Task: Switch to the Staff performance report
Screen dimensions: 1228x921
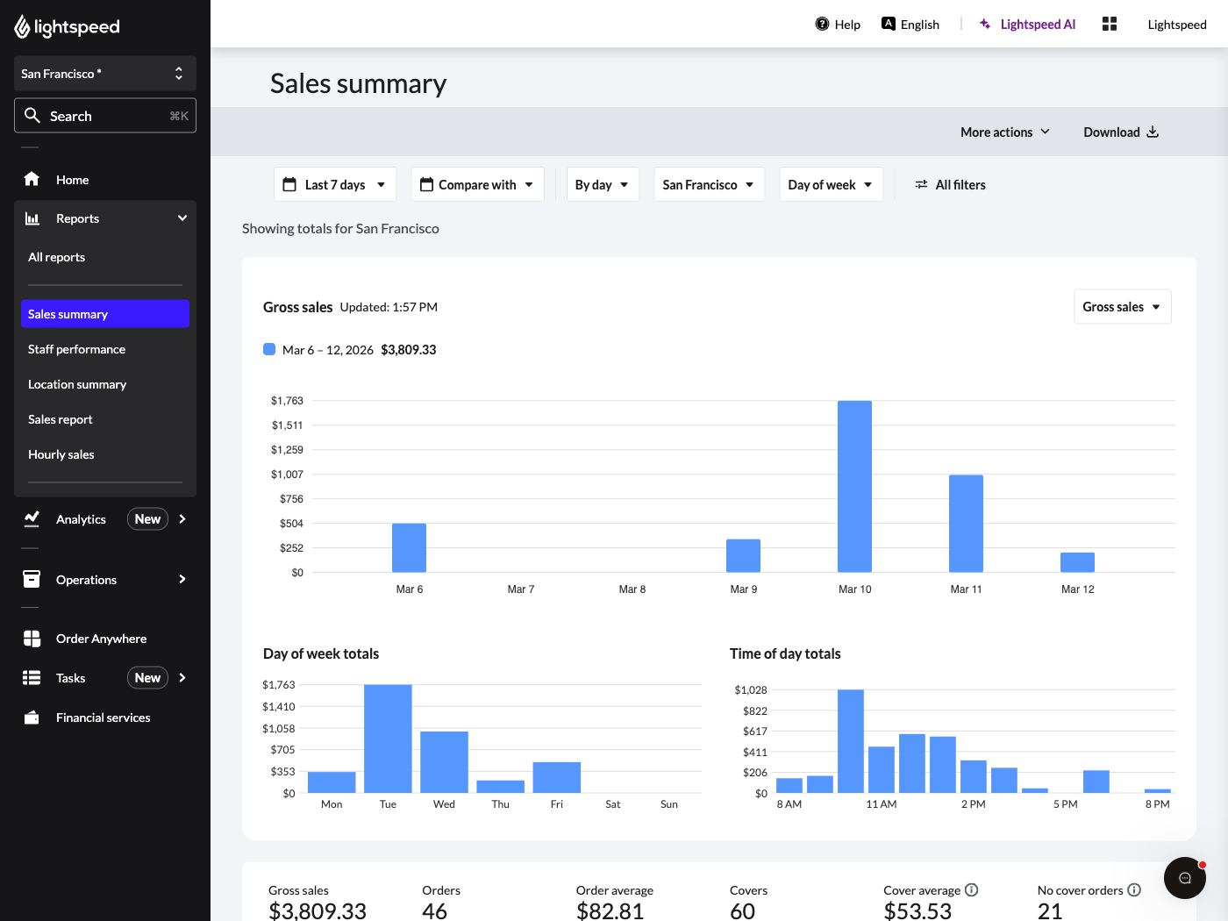Action: point(76,348)
